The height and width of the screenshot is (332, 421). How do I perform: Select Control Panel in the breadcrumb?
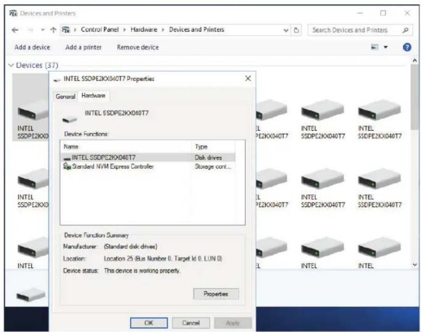(100, 29)
